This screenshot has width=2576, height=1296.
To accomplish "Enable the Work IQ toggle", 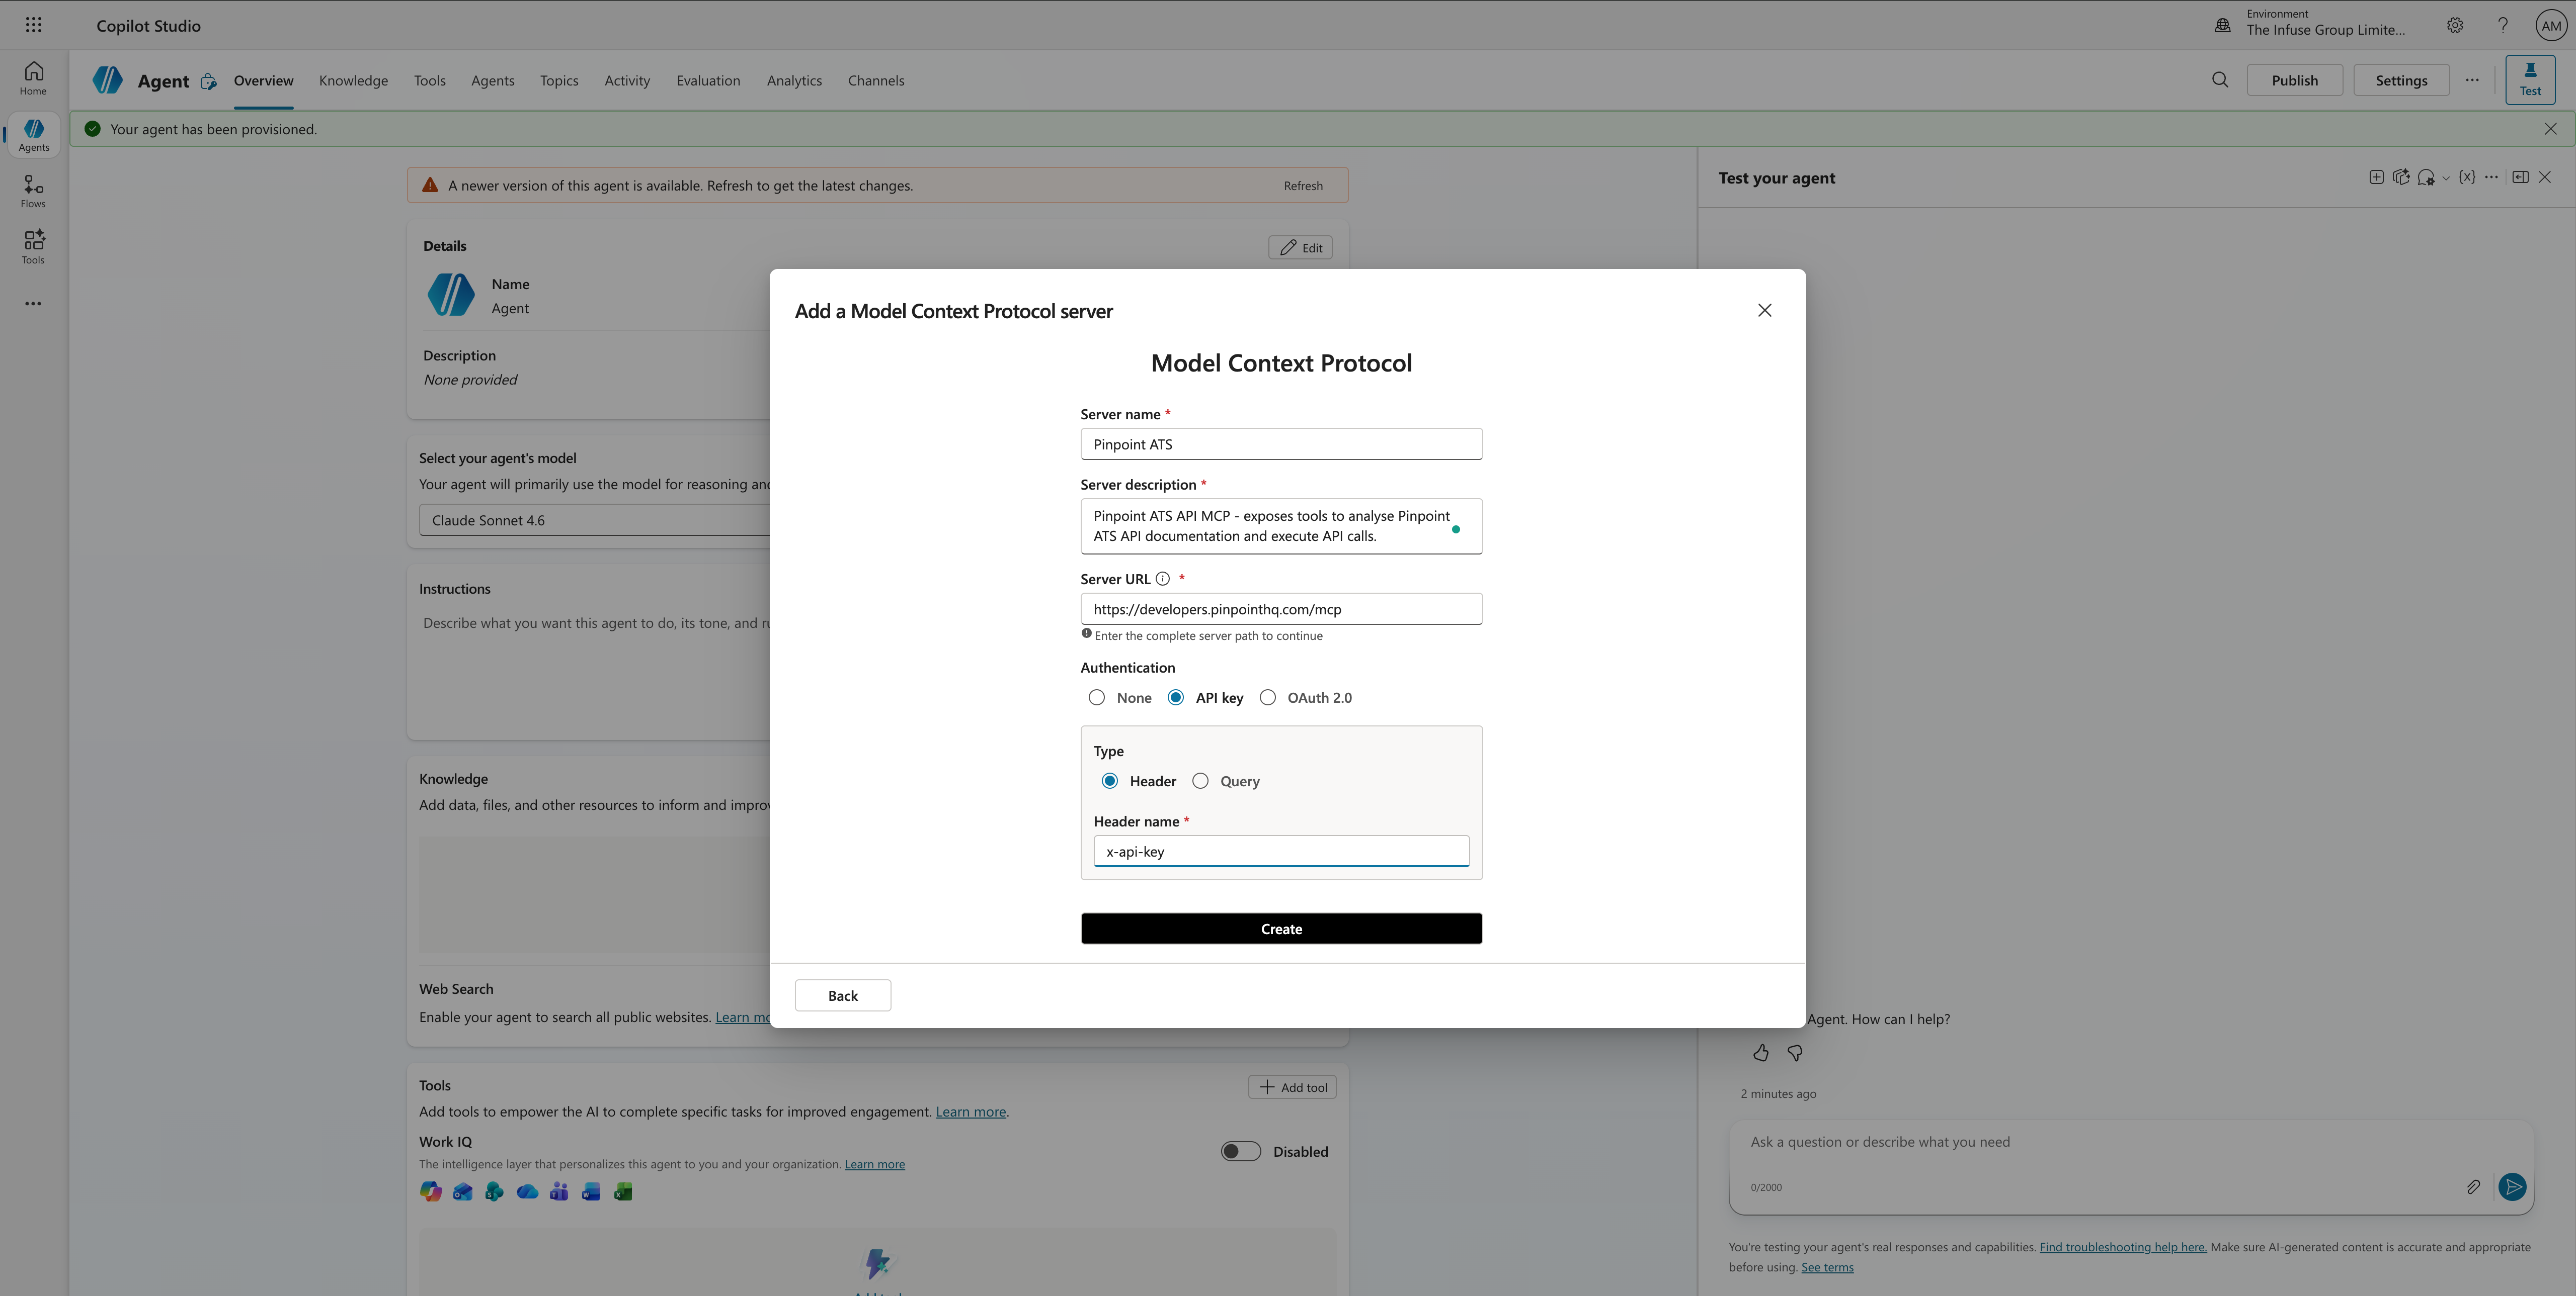I will click(1240, 1151).
